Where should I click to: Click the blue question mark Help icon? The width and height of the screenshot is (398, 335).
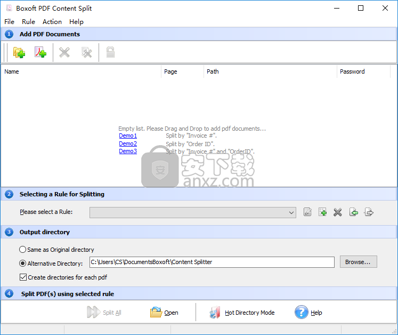tap(301, 312)
